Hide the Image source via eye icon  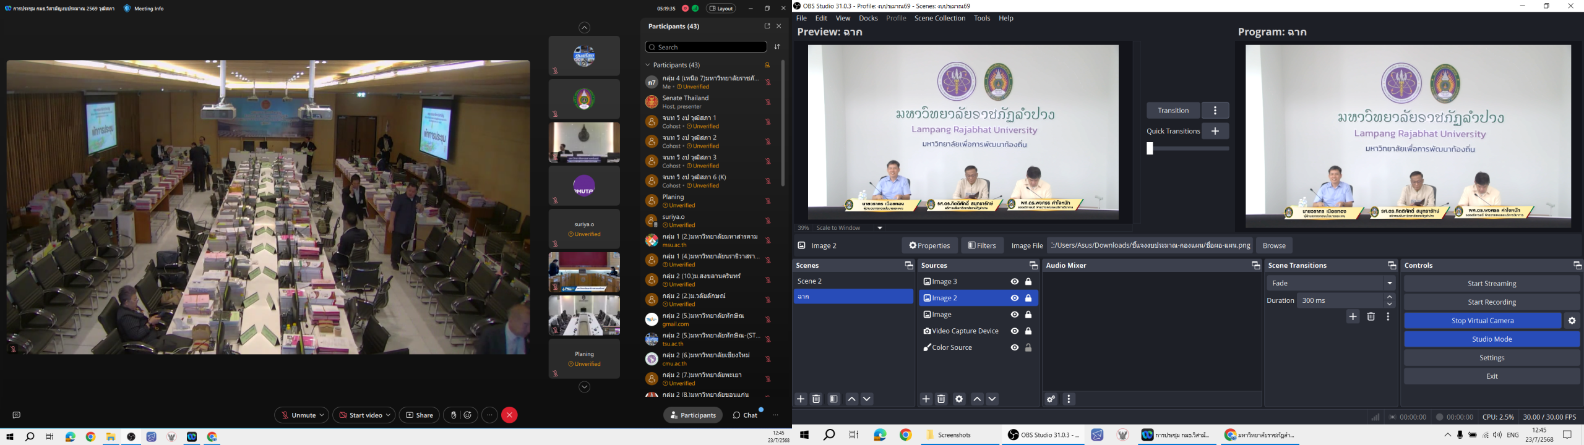[x=1015, y=315]
